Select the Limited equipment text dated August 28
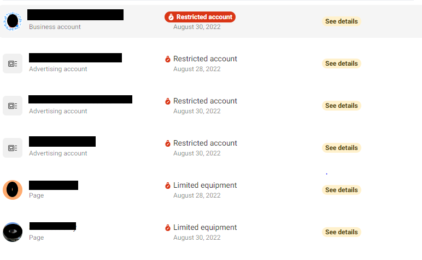The image size is (422, 260). click(x=205, y=186)
